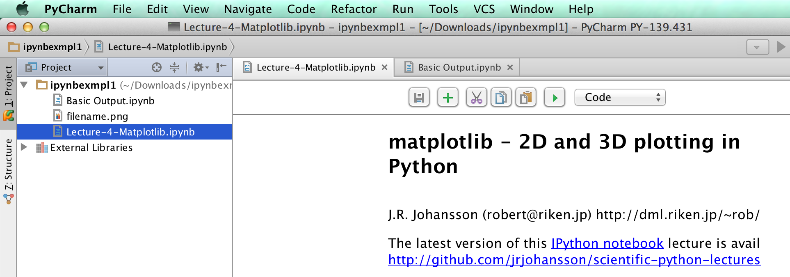Open the Run menu
This screenshot has height=277, width=790.
pos(403,9)
